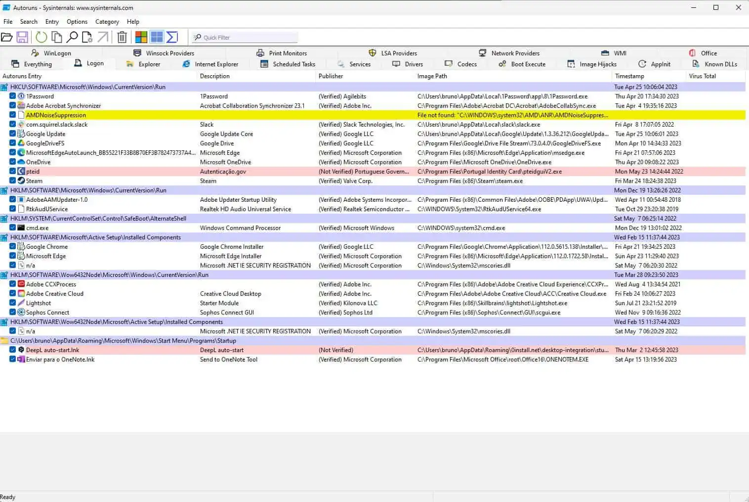Image resolution: width=749 pixels, height=502 pixels.
Task: Click the file properties gear icon
Action: pyautogui.click(x=87, y=37)
